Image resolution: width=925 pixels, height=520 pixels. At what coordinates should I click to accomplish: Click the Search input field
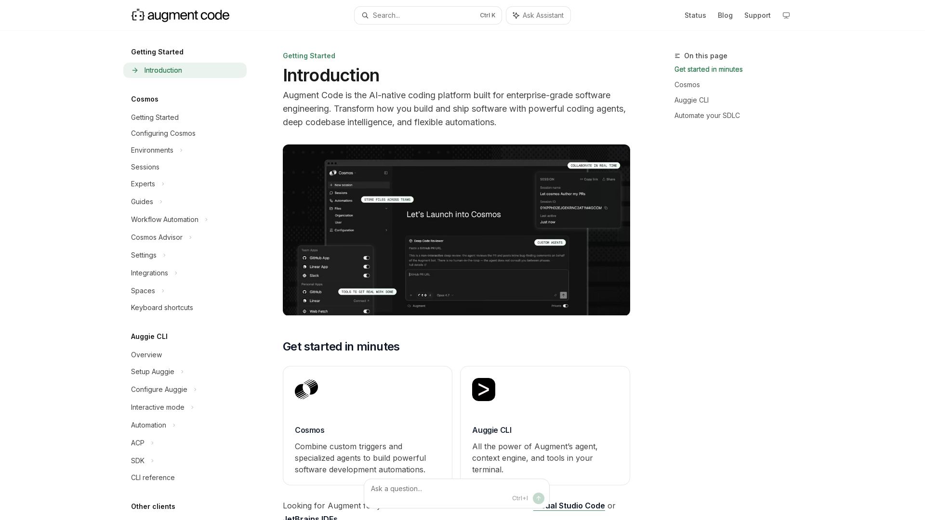click(428, 15)
